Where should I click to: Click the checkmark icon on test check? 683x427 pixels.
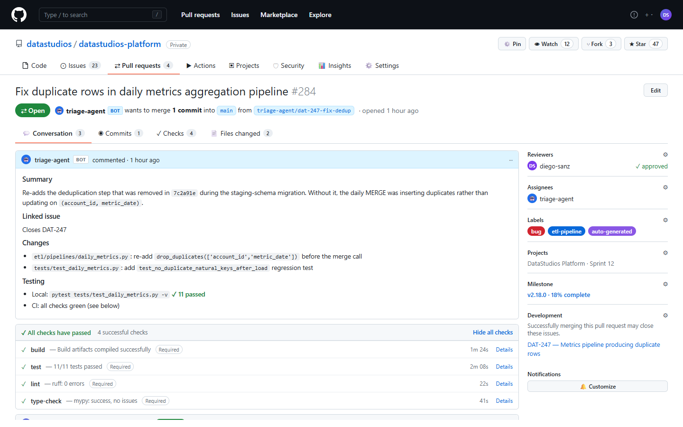[24, 367]
